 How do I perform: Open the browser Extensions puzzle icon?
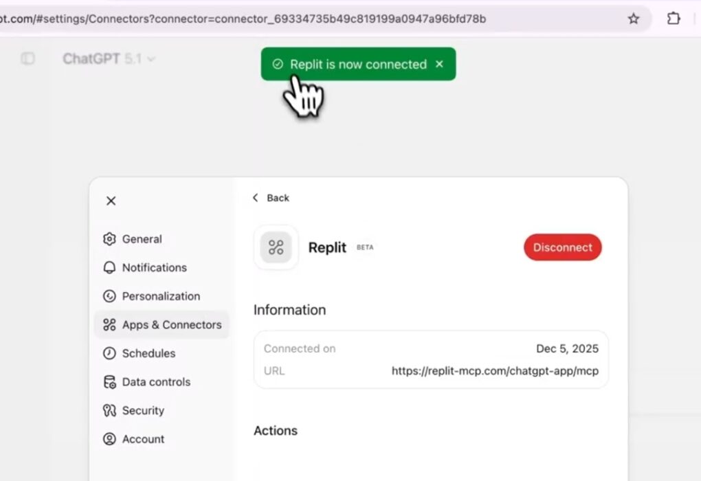(x=674, y=19)
